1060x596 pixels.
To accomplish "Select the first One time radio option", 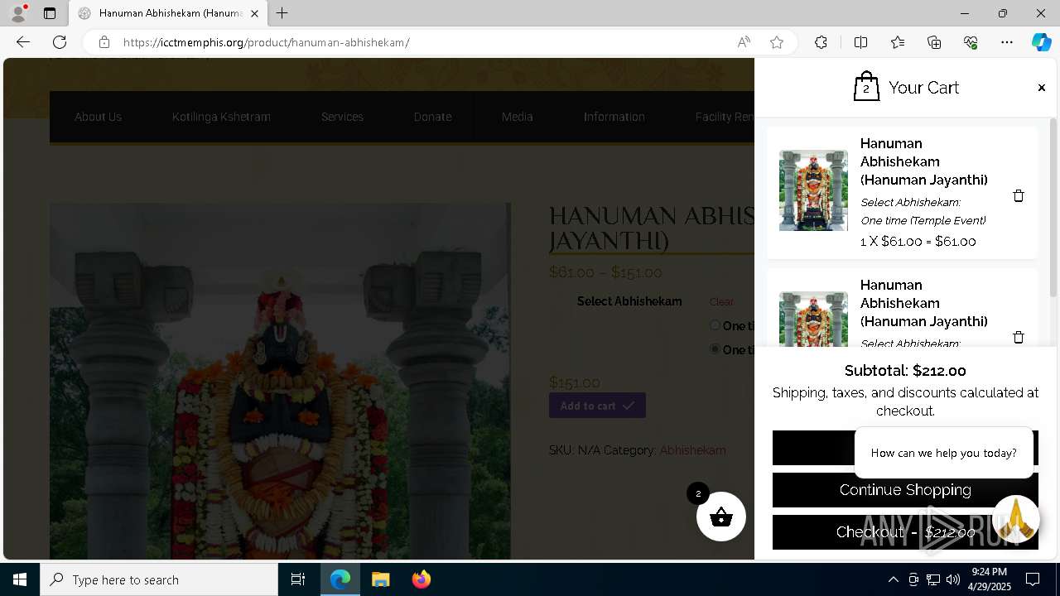I will [715, 325].
